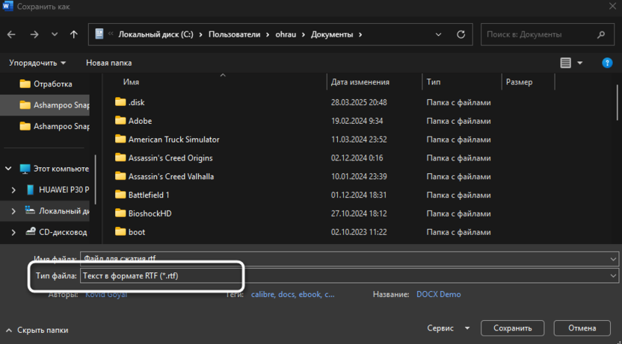Click the Отмена button
622x344 pixels.
(x=582, y=328)
